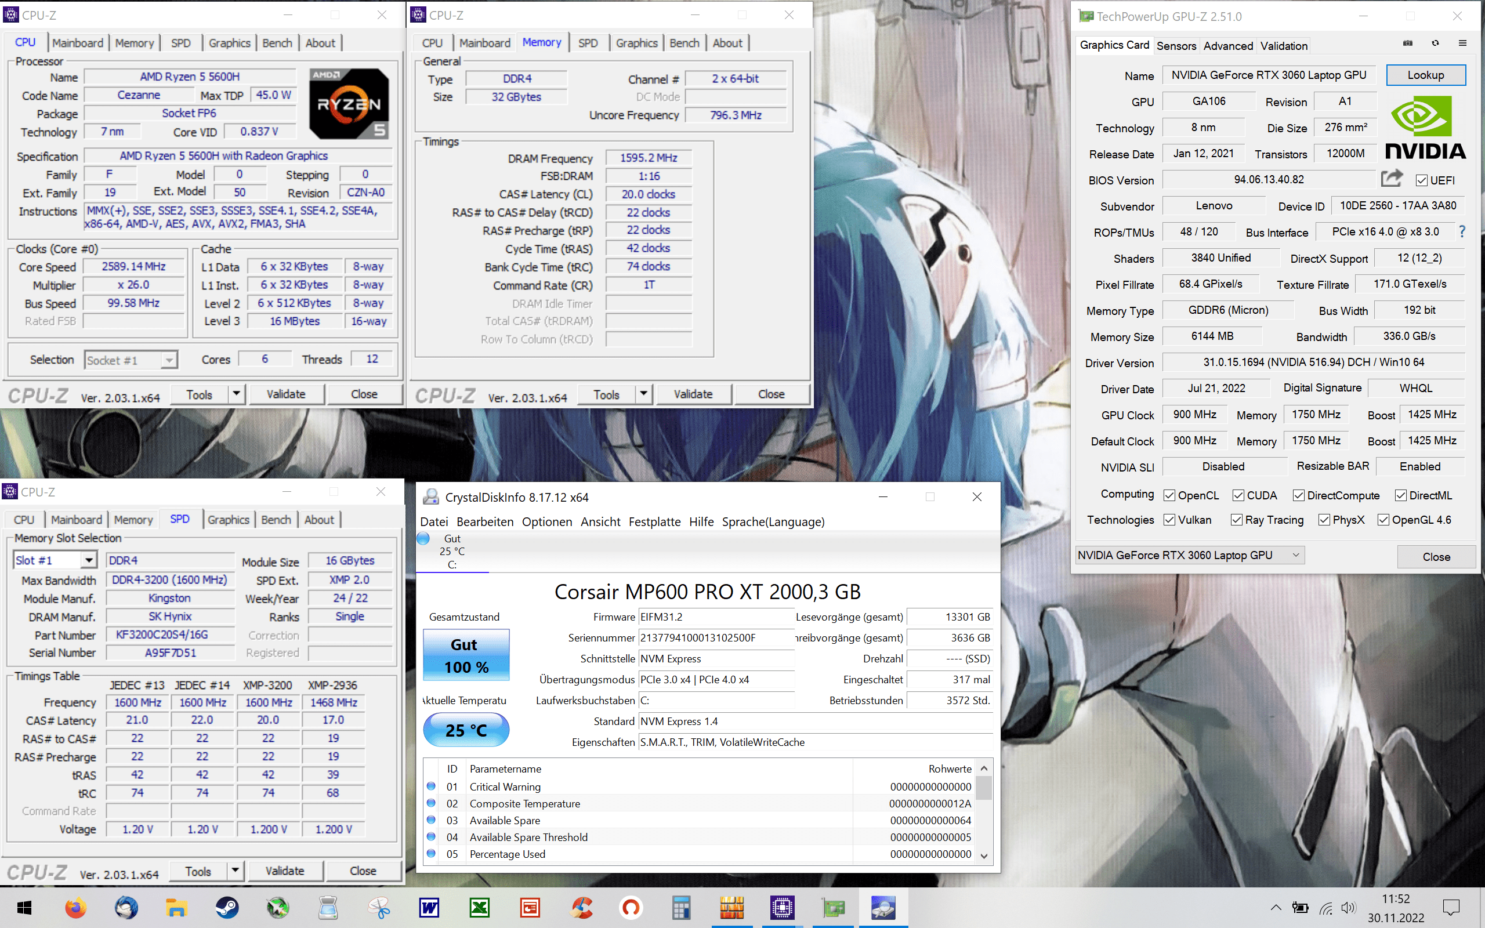Toggle the OpenCL checkbox
This screenshot has height=928, width=1485.
[1169, 495]
